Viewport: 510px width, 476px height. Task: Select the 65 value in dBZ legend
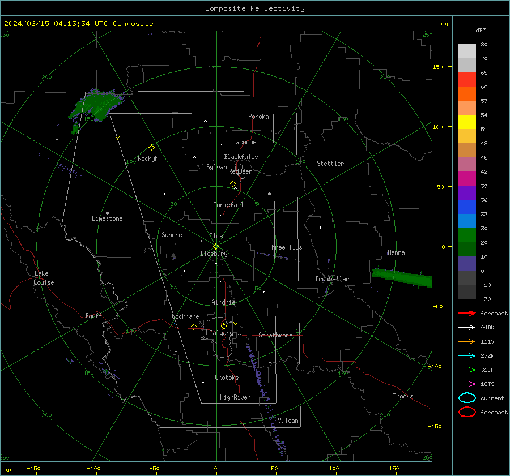(484, 73)
